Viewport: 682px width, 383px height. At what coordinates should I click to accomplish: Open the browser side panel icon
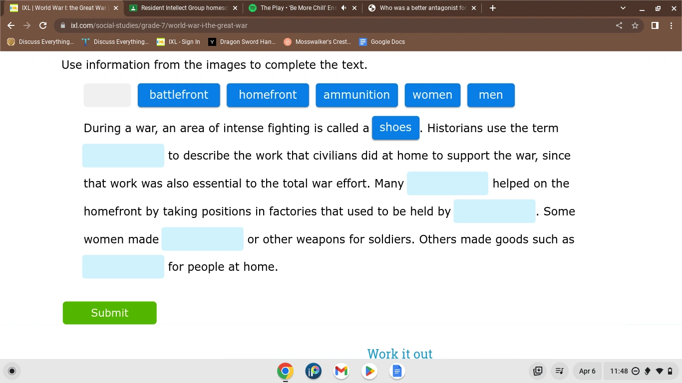pos(655,25)
